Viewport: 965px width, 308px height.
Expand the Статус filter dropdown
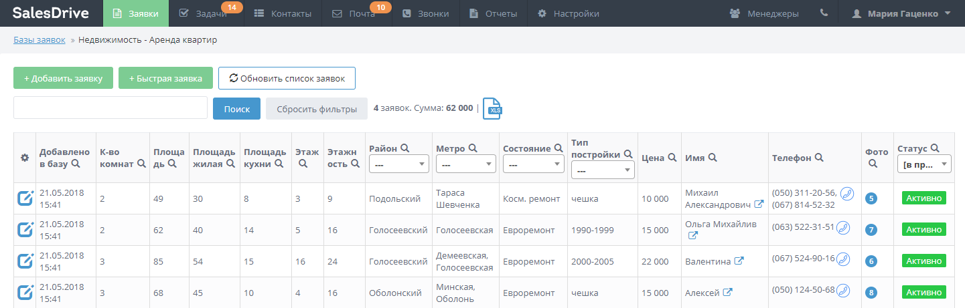(923, 164)
